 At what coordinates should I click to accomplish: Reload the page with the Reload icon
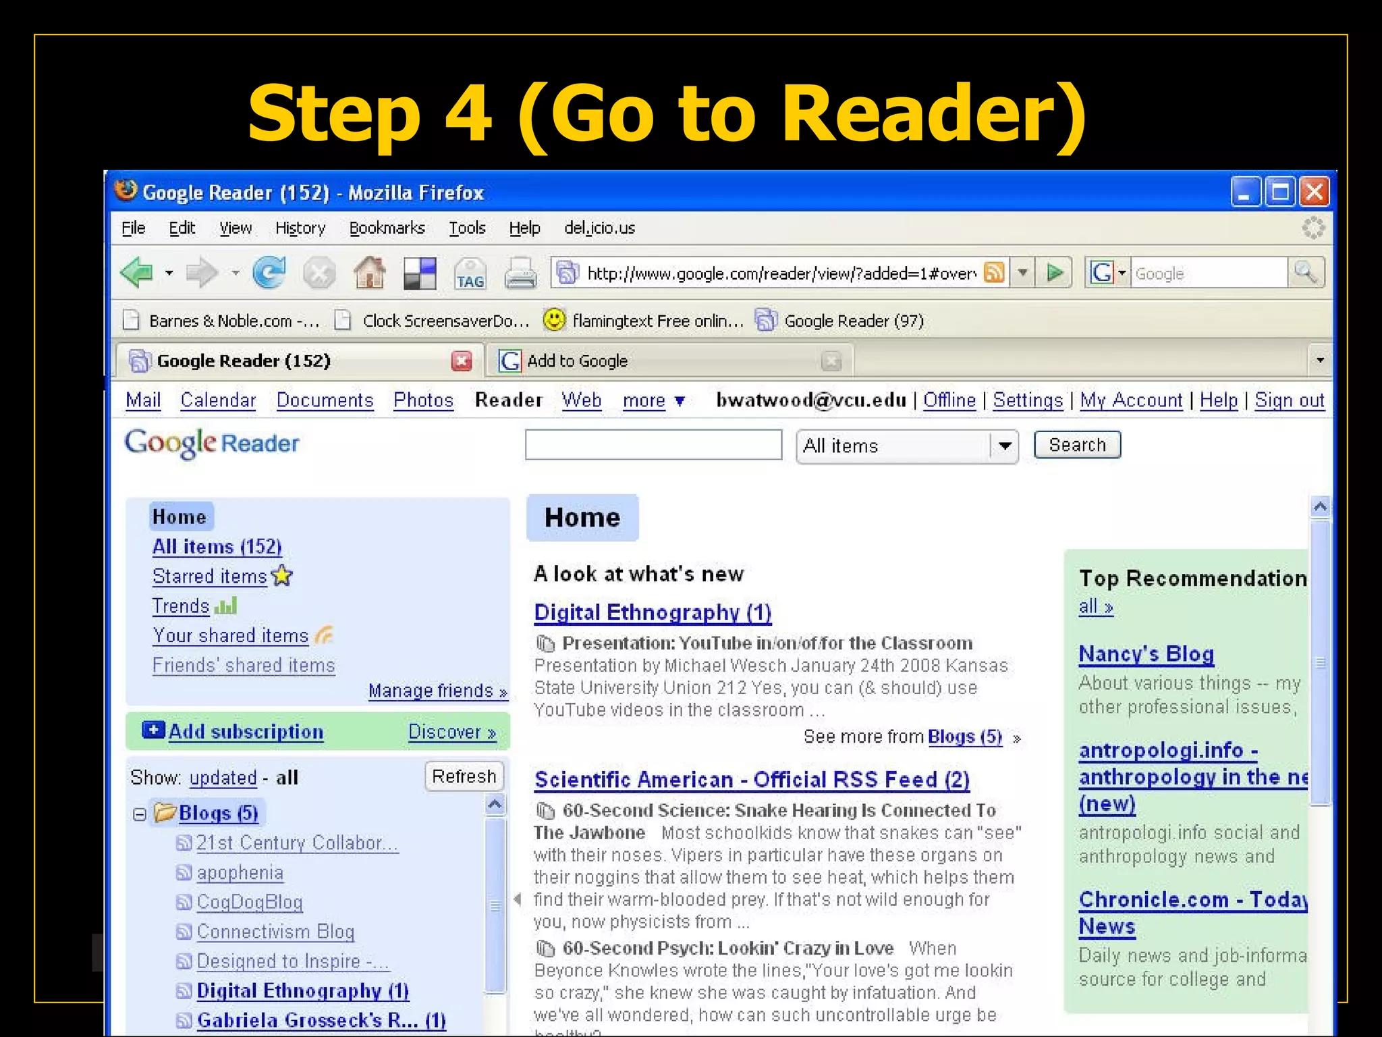tap(269, 273)
